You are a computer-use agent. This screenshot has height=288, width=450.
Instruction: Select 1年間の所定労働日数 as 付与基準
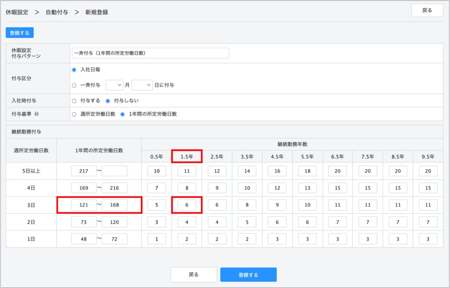[x=123, y=114]
